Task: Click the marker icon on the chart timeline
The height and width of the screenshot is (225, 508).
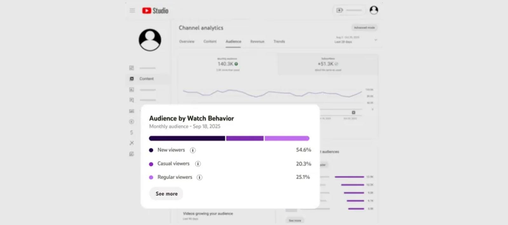Action: click(x=353, y=112)
